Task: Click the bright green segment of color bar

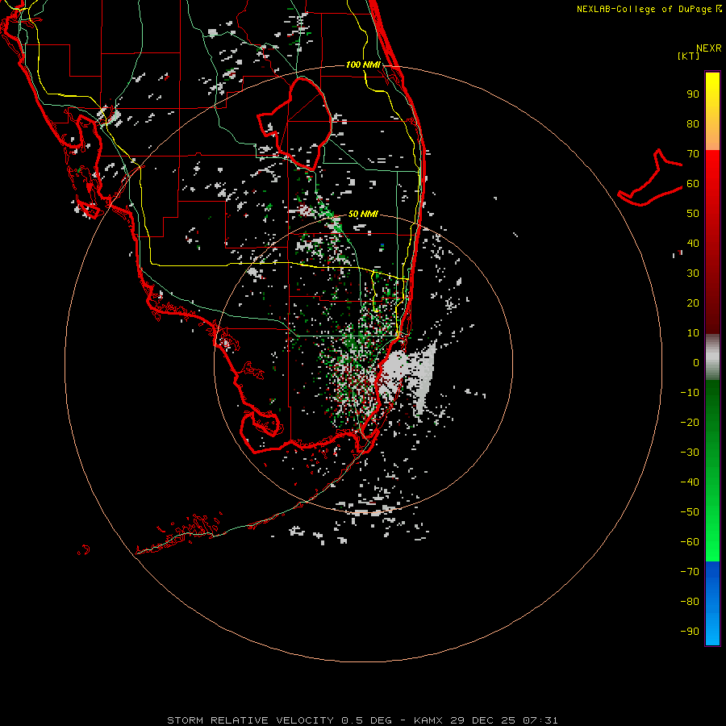Action: point(712,470)
